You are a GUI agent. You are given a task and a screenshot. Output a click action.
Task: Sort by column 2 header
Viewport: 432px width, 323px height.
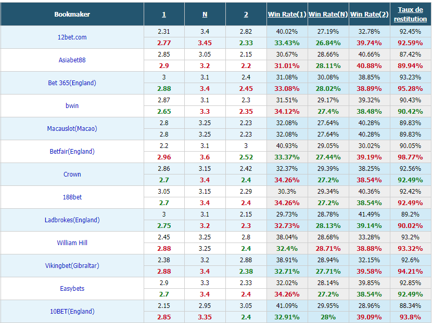[x=246, y=15]
